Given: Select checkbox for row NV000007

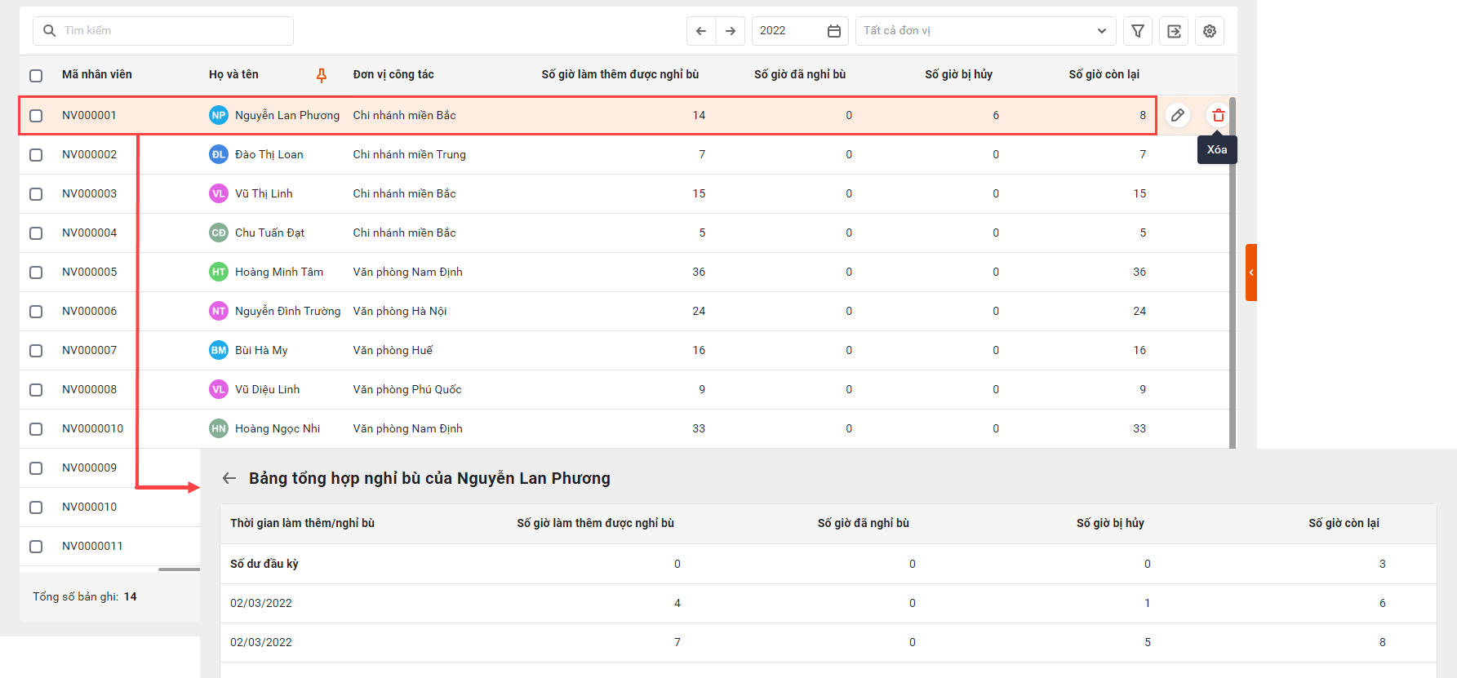Looking at the screenshot, I should tap(36, 351).
